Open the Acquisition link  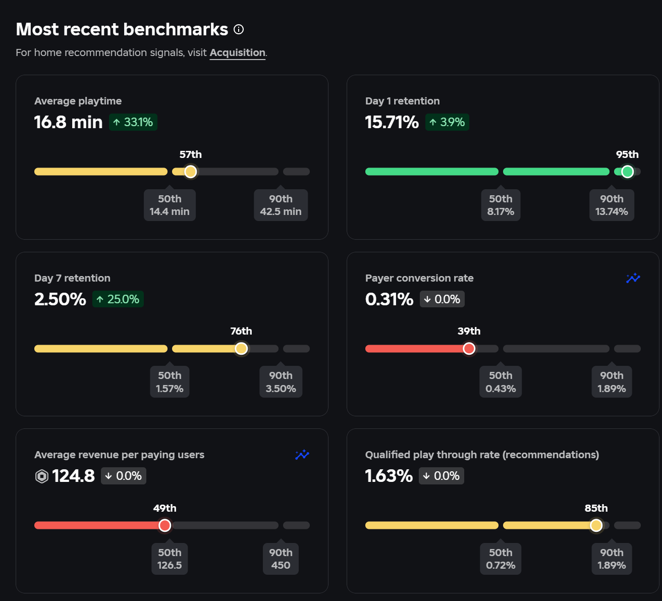pos(237,52)
